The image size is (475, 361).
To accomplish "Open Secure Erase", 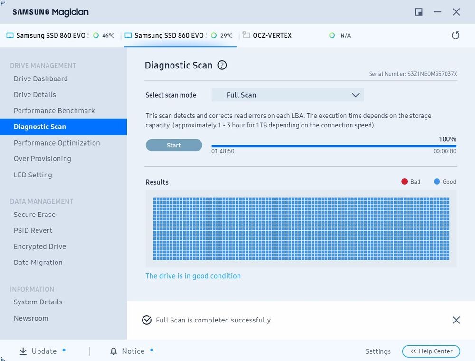I will click(34, 215).
